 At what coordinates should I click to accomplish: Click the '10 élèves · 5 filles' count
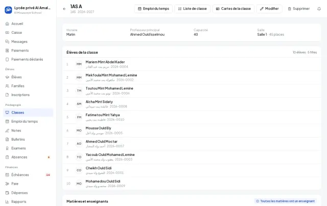tap(305, 52)
